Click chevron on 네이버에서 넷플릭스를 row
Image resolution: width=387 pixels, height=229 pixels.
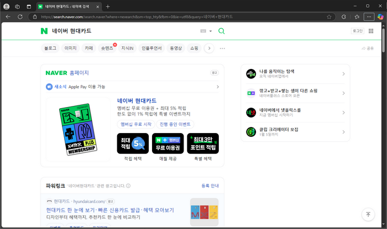(343, 113)
